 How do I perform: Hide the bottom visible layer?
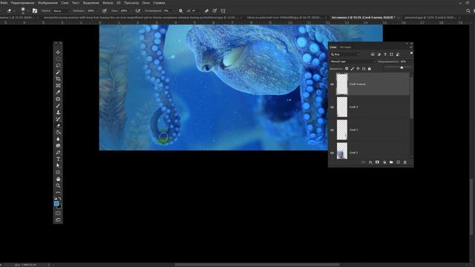click(x=332, y=153)
